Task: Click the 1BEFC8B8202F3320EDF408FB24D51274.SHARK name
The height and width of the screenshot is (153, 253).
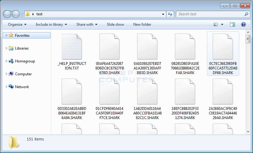Action: [x=185, y=113]
